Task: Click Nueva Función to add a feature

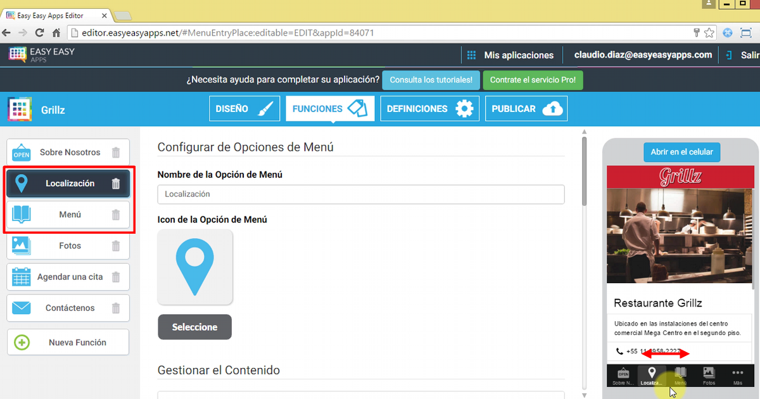Action: pyautogui.click(x=68, y=342)
